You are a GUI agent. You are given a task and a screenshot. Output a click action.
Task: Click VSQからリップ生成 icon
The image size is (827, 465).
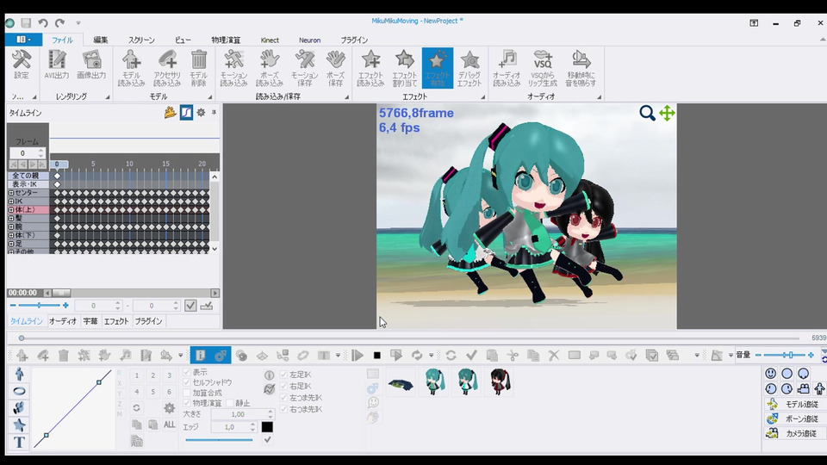click(543, 68)
